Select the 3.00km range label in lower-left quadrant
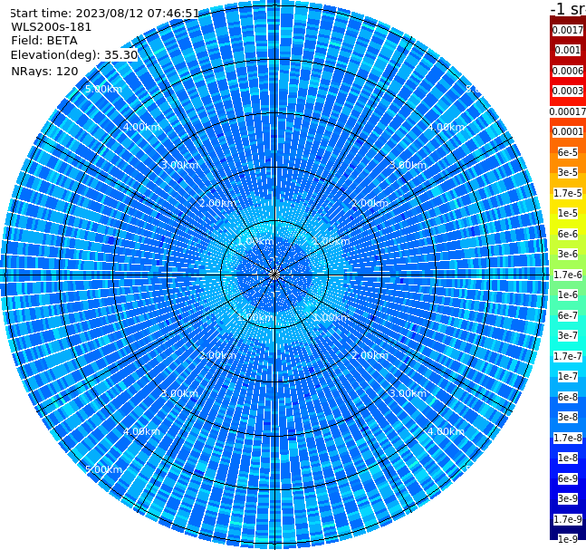 [179, 393]
